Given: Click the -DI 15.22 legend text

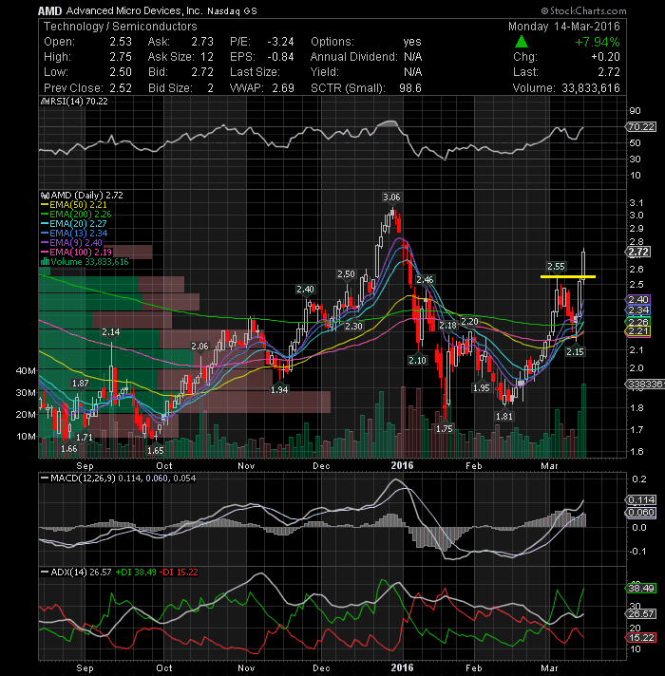Looking at the screenshot, I should 179,573.
